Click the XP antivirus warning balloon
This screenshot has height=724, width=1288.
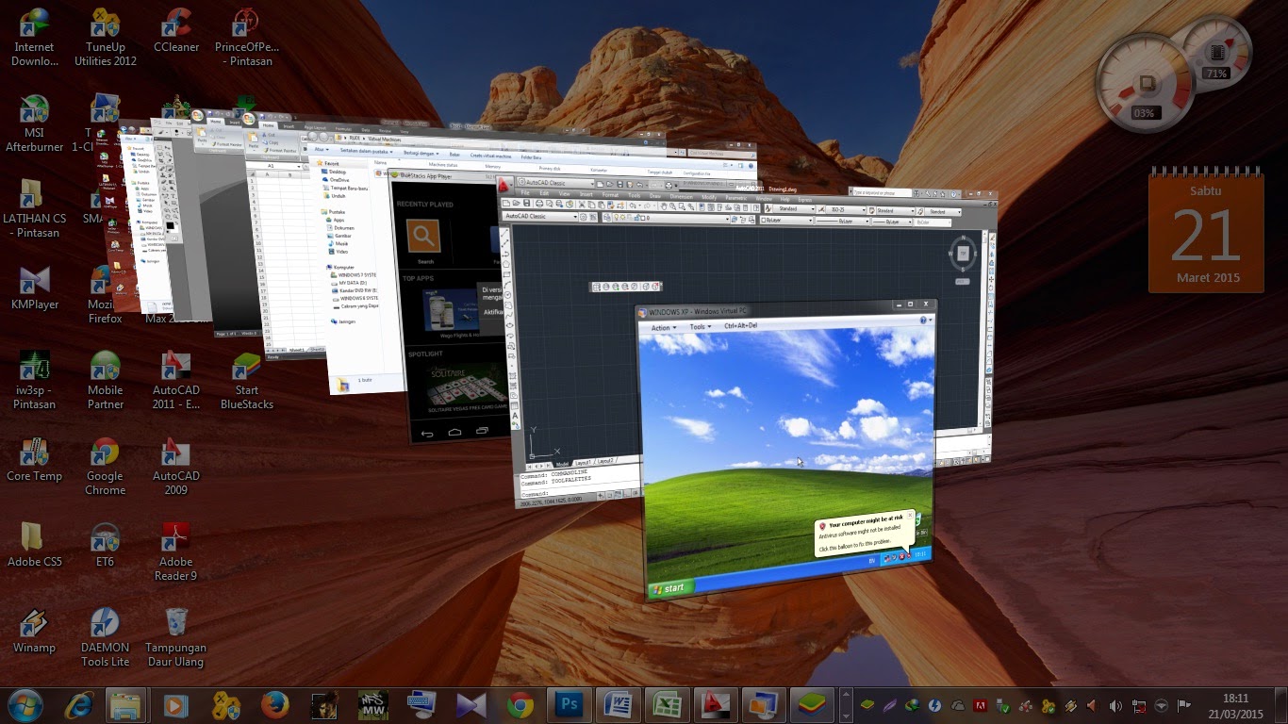click(863, 533)
